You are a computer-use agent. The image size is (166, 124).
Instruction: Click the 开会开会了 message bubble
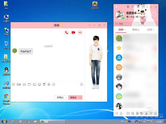(x=26, y=52)
